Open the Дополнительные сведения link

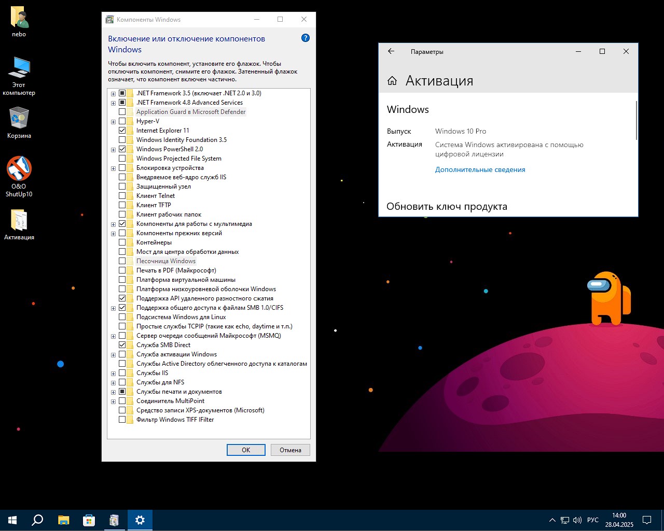pos(480,169)
